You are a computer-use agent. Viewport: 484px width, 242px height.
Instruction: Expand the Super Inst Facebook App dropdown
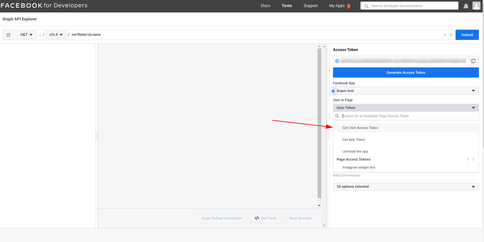click(406, 91)
